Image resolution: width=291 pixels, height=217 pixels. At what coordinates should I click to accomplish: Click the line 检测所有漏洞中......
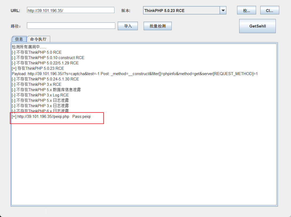(29, 47)
